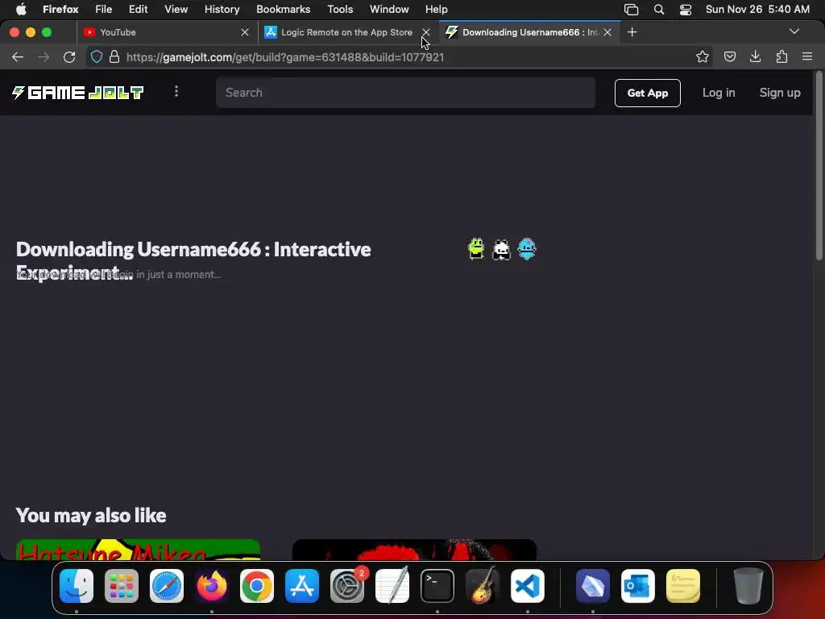Screen dimensions: 825x619
Task: Expand the list all tabs chevron
Action: pos(794,31)
